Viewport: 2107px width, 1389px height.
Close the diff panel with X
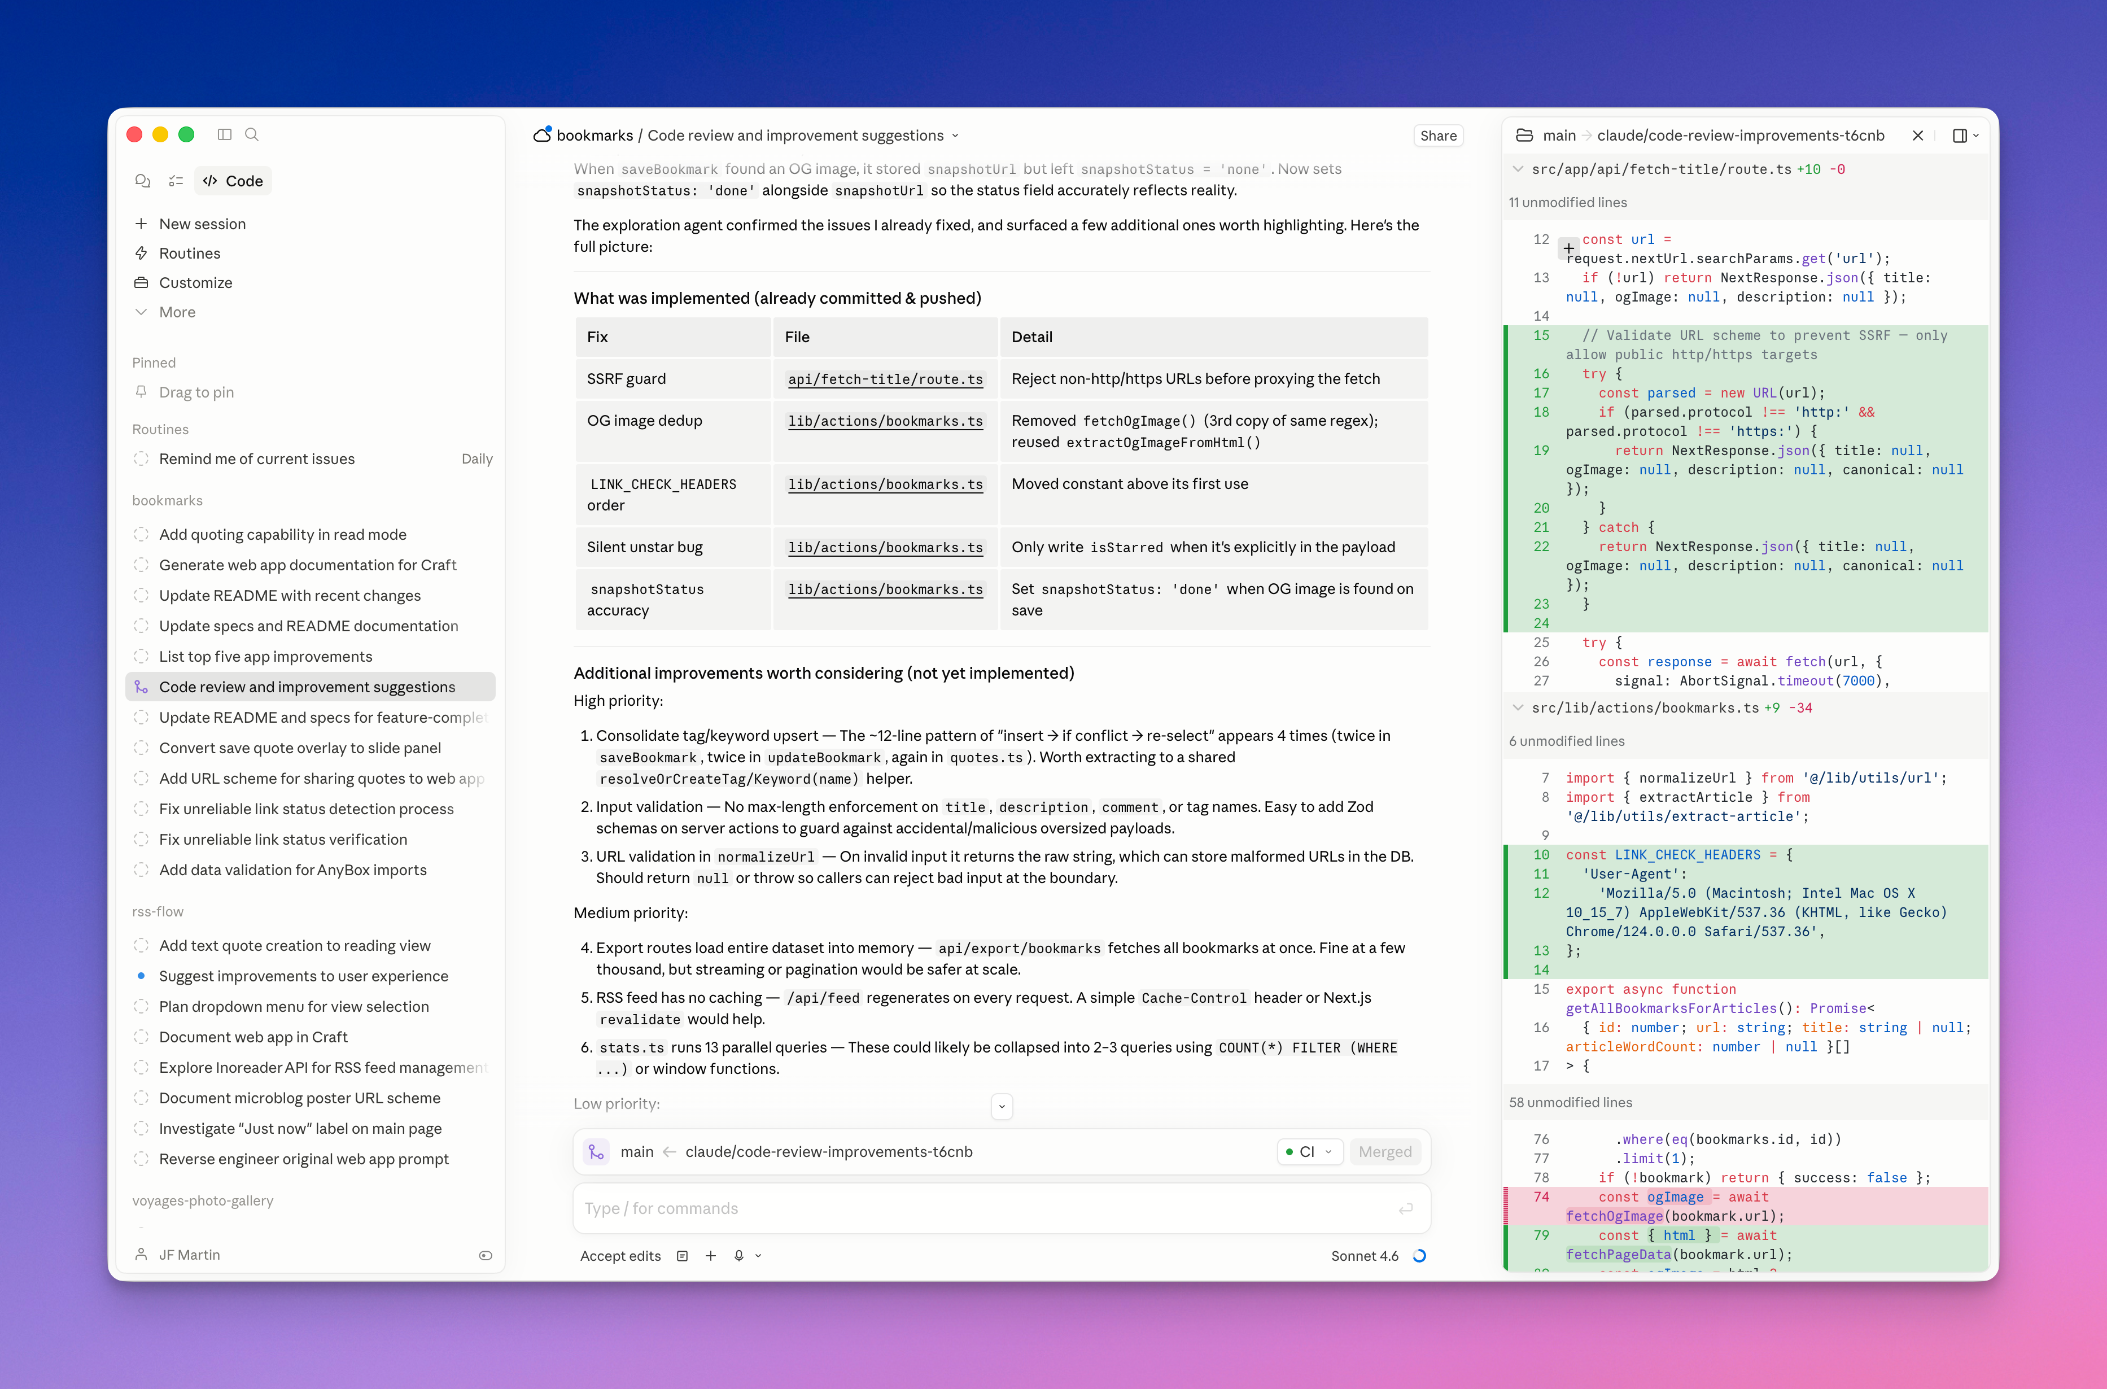(x=1917, y=136)
